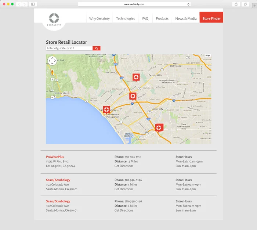Go to the FAQ page
Viewport: 257px width, 230px height.
(x=145, y=18)
